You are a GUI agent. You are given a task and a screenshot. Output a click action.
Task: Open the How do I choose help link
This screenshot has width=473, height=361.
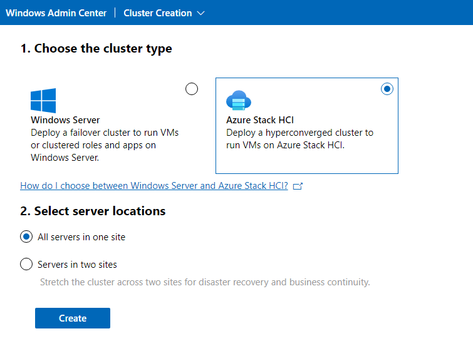154,186
